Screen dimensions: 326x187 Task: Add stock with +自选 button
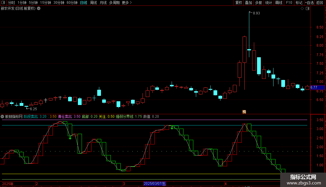309,3
